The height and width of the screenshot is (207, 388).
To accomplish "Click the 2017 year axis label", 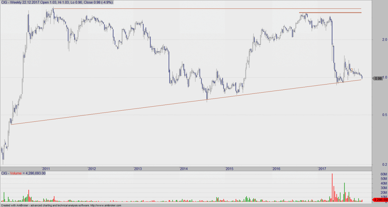I will point(322,169).
